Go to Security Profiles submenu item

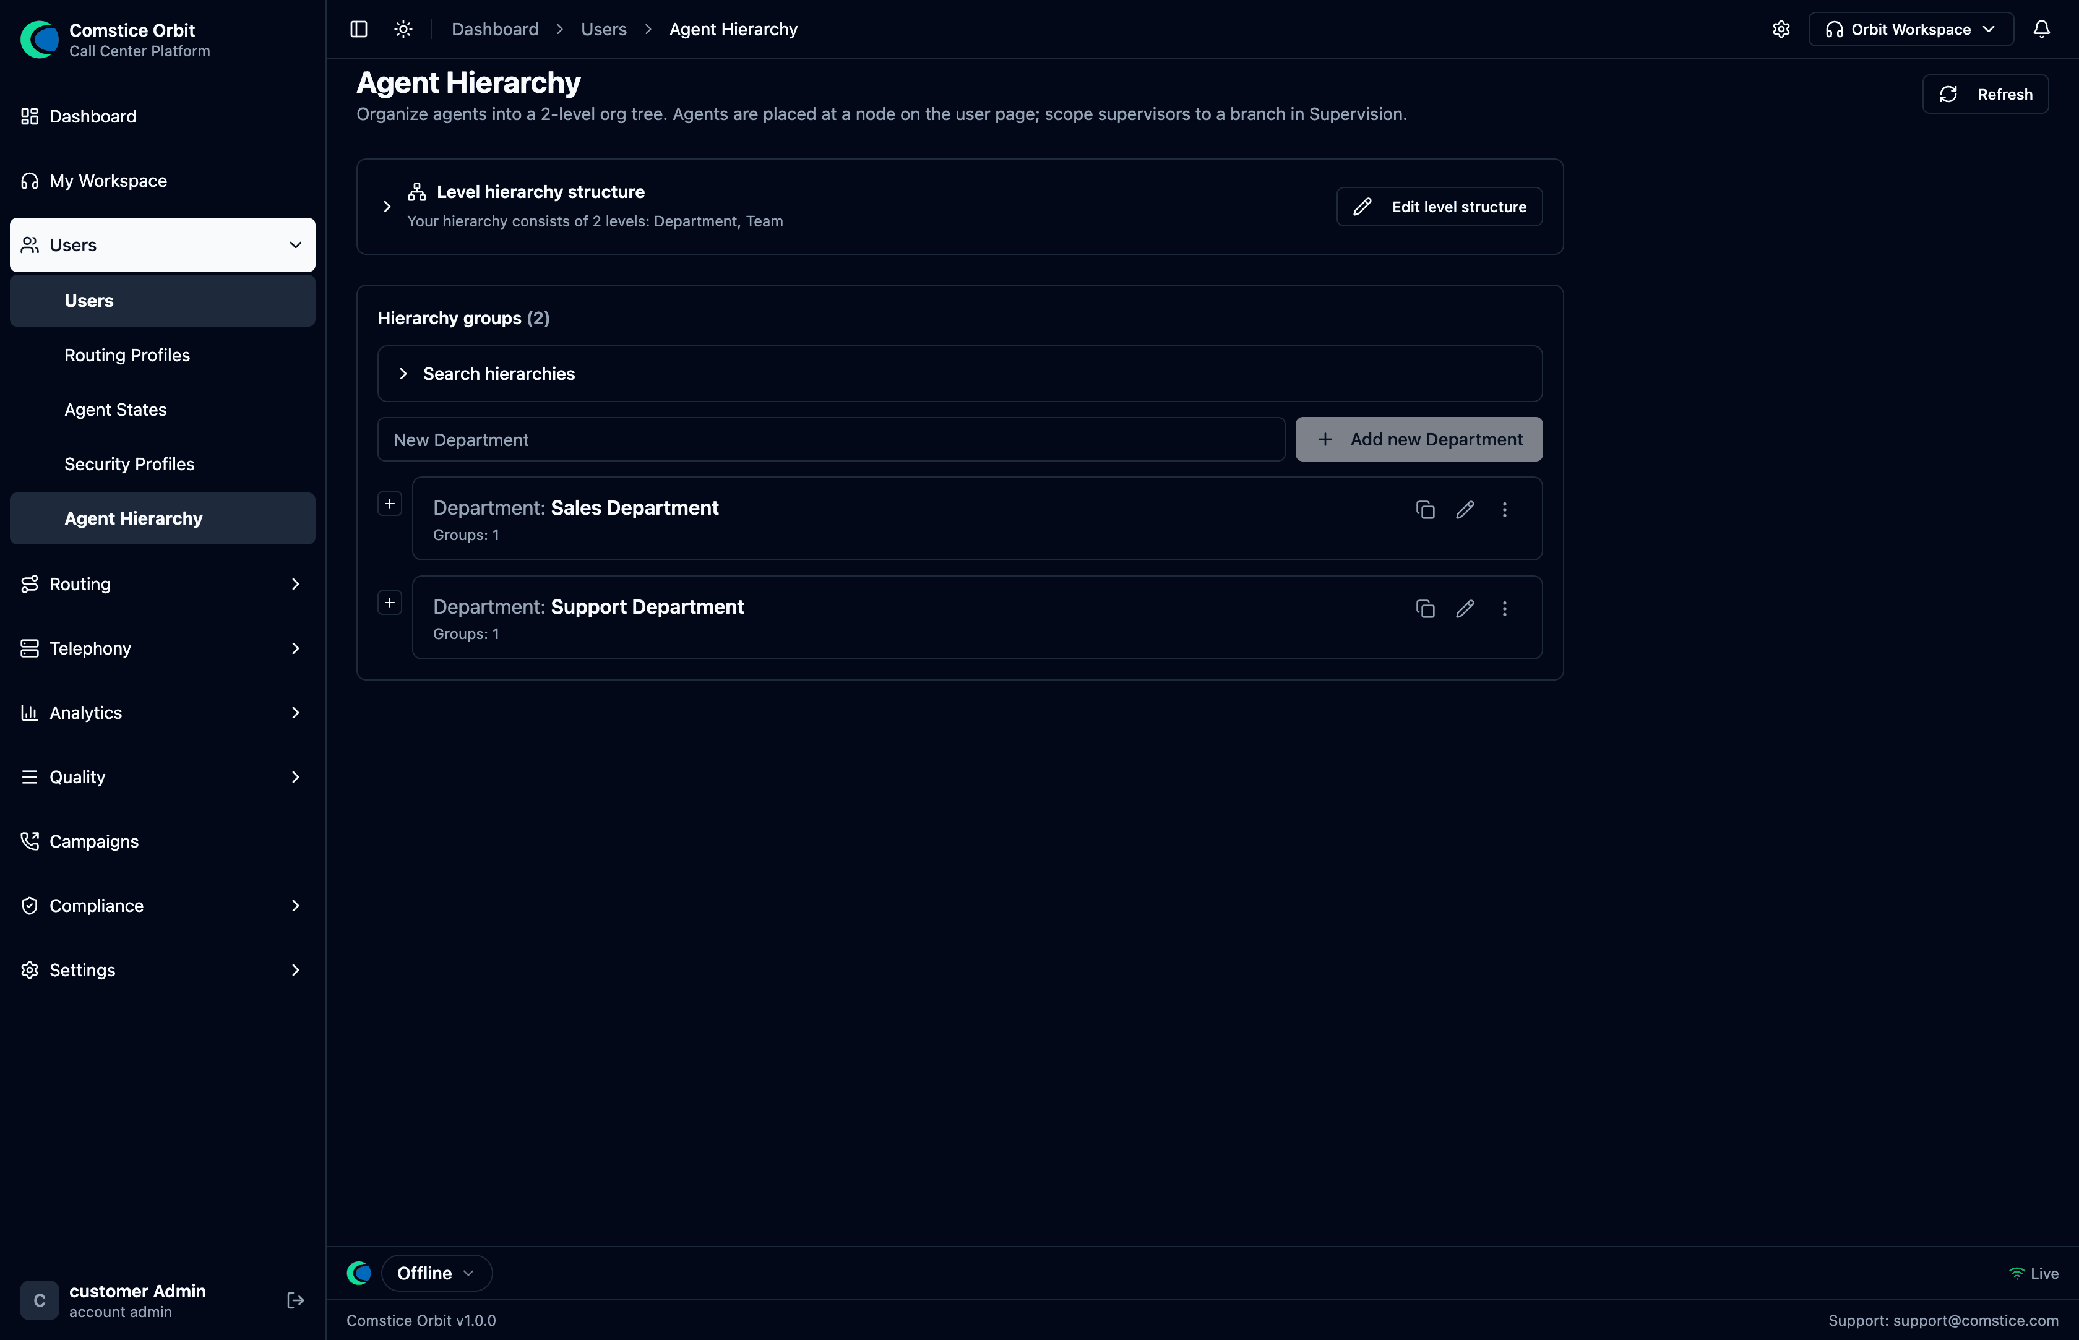[x=130, y=464]
